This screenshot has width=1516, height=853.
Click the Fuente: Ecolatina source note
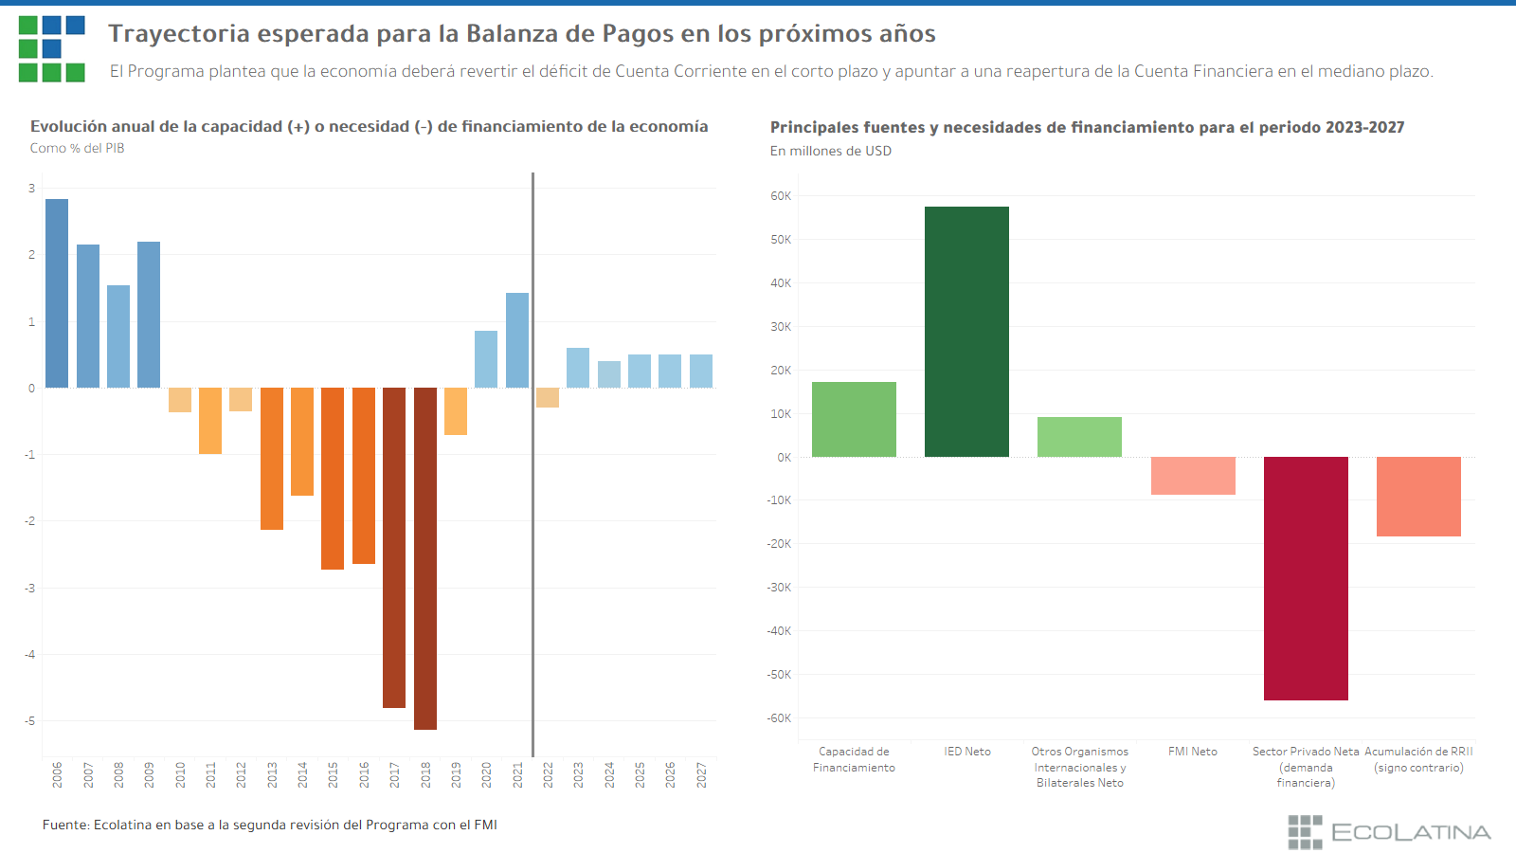[270, 825]
